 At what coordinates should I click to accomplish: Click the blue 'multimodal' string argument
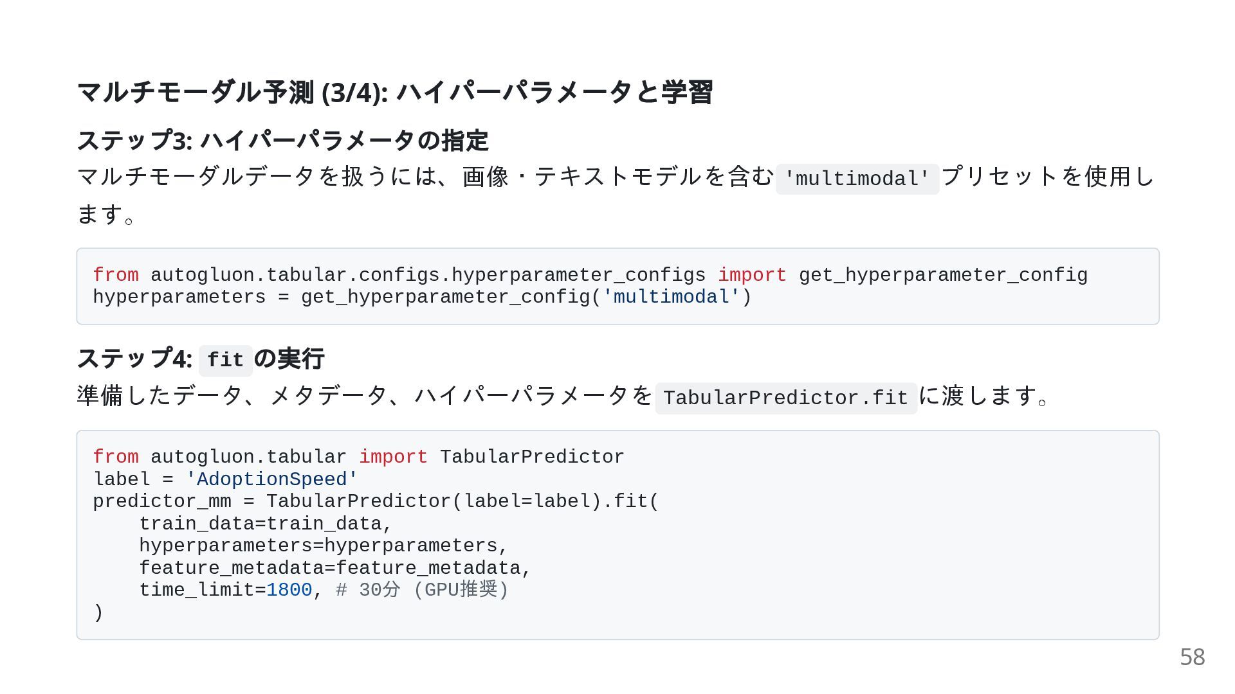671,297
